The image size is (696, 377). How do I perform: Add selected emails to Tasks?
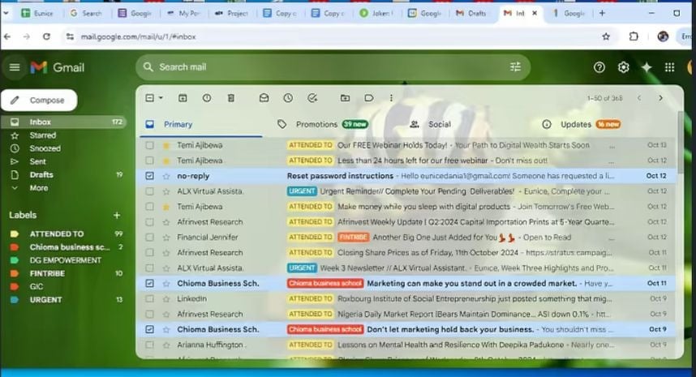point(312,98)
